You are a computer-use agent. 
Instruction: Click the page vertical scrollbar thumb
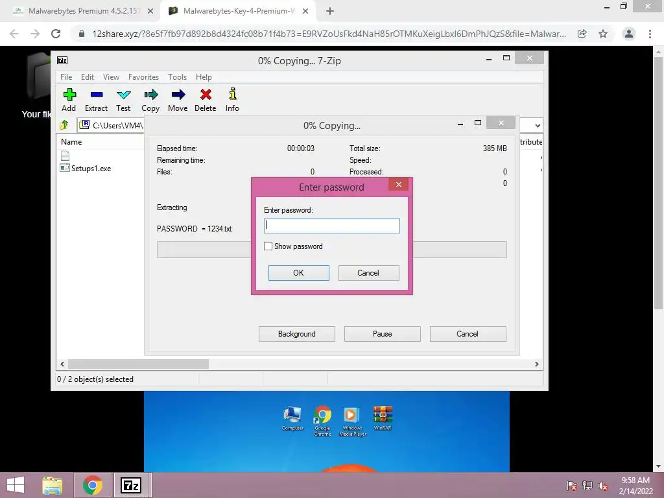pos(658,182)
